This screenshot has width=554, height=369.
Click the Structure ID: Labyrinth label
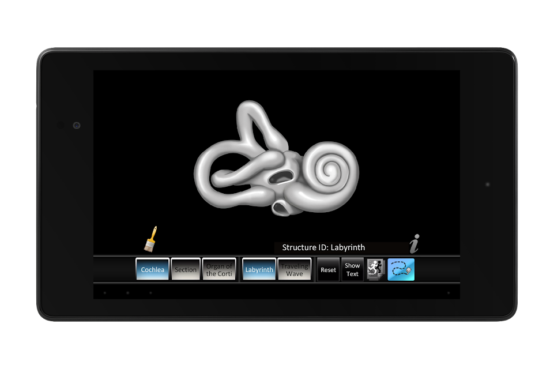click(323, 247)
